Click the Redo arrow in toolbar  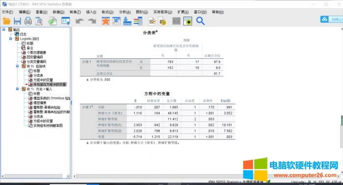coord(92,21)
